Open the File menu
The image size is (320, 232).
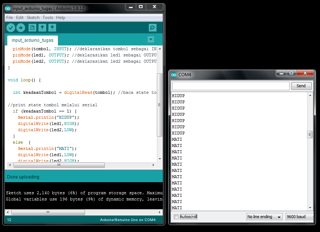pos(9,17)
